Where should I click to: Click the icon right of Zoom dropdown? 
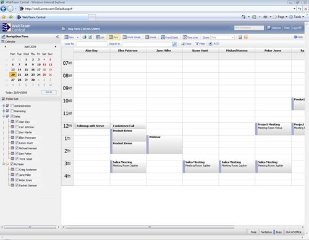[240, 37]
